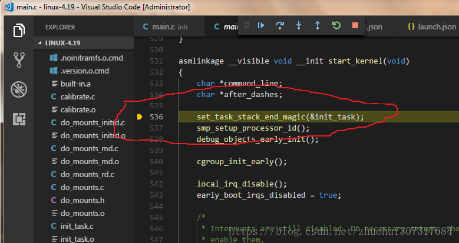The width and height of the screenshot is (459, 243).
Task: Grab the debug toolbar drag handle
Action: pyautogui.click(x=247, y=26)
